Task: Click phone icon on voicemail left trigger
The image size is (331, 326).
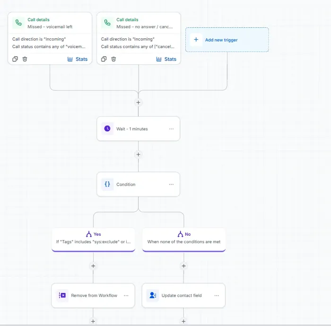Action: pyautogui.click(x=18, y=23)
